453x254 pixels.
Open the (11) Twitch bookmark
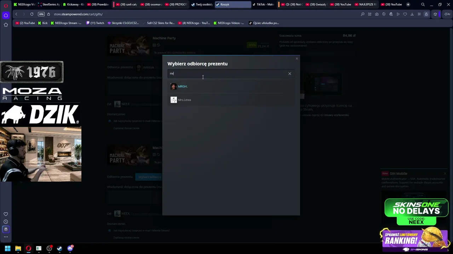pos(96,23)
